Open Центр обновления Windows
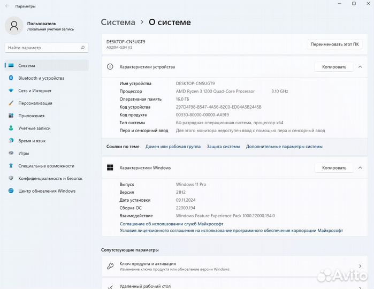374x289 pixels. pos(47,191)
